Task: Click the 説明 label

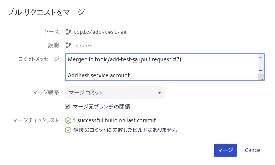Action: (x=53, y=45)
